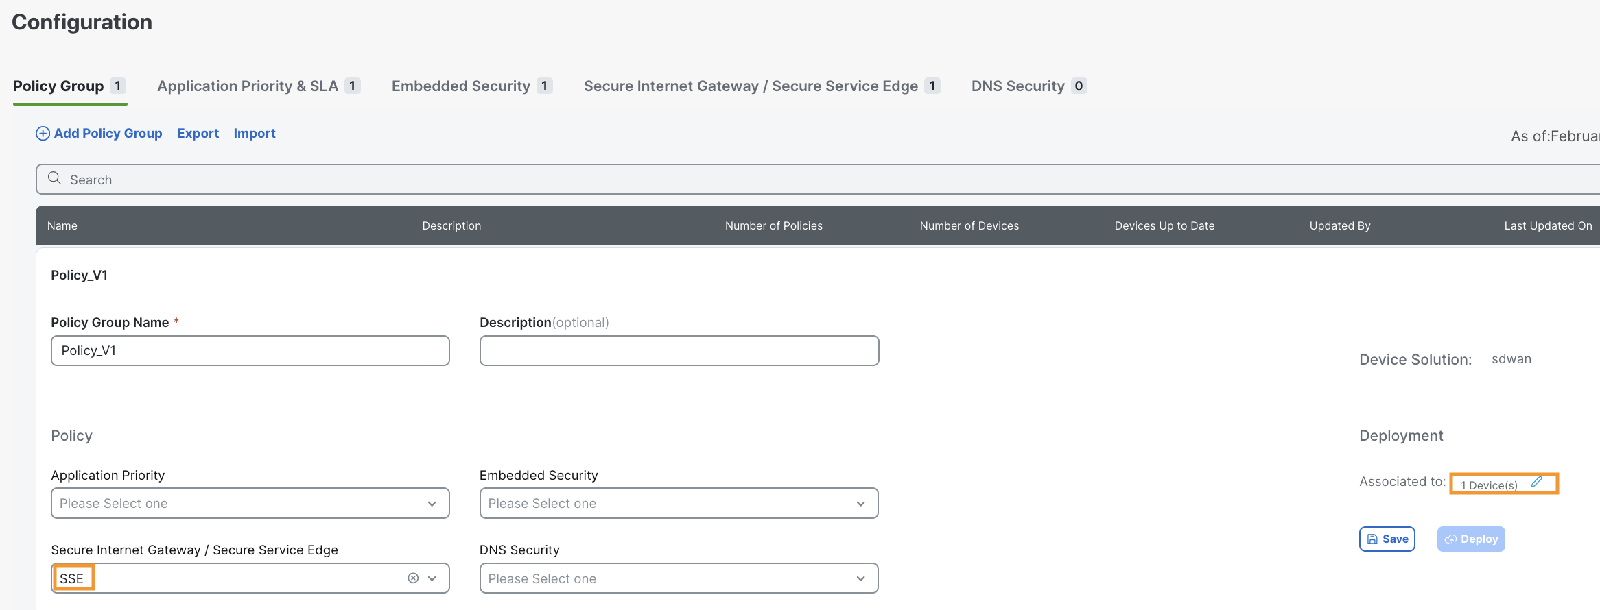This screenshot has width=1600, height=610.
Task: Go to Secure Internet Gateway / Secure Service Edge tab
Action: click(751, 86)
